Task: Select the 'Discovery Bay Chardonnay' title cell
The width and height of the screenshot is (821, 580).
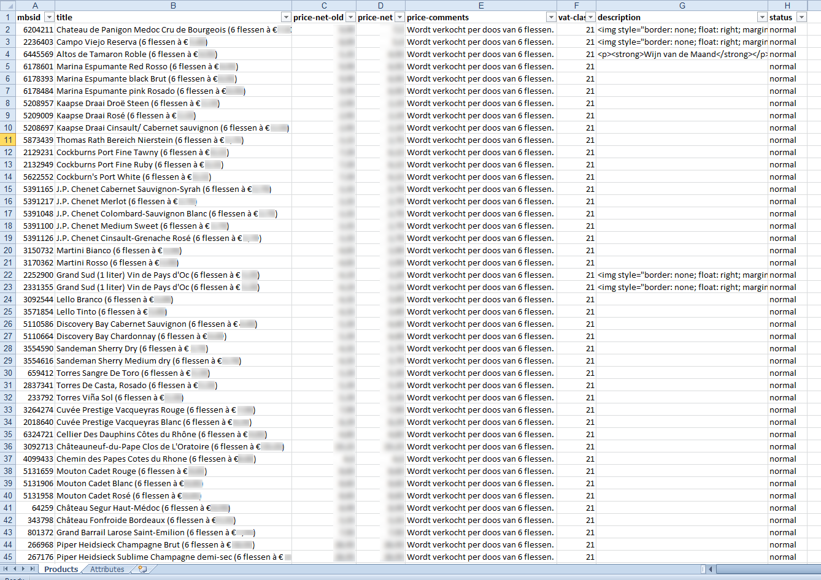Action: (x=173, y=336)
